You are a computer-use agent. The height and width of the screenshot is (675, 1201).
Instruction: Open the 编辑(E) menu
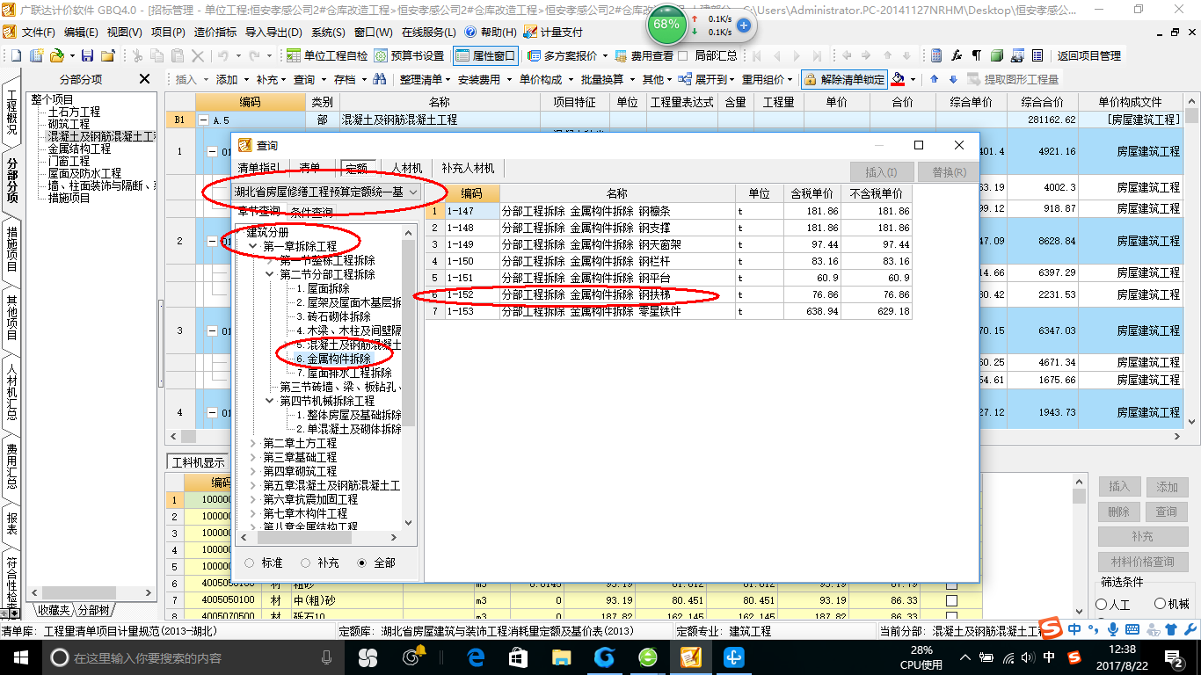click(x=81, y=32)
